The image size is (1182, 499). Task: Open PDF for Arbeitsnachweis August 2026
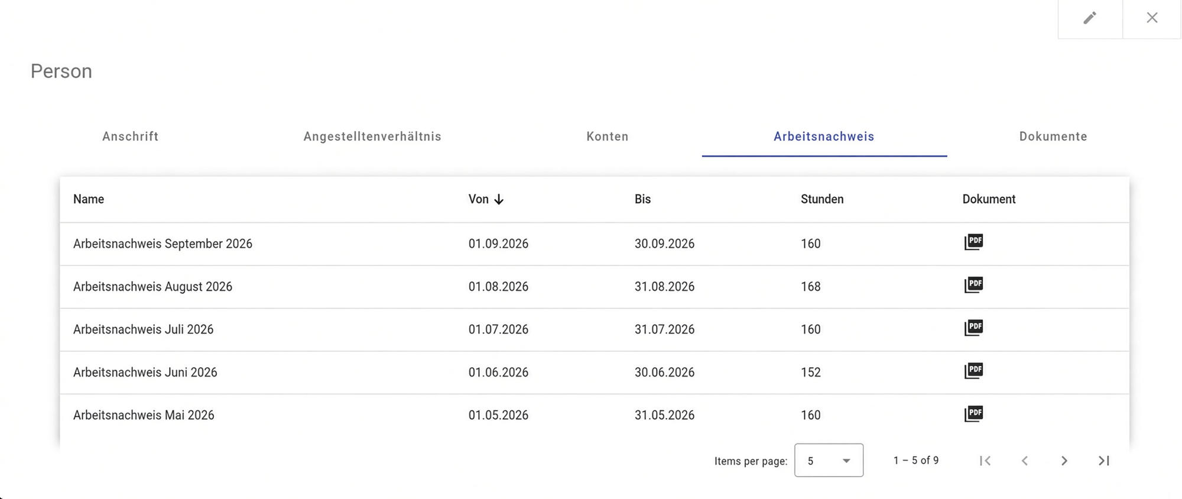click(x=973, y=285)
